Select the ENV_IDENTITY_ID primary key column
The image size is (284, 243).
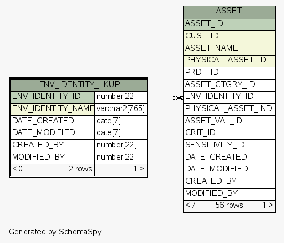[x=53, y=98]
